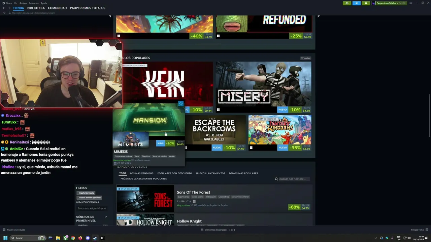The image size is (431, 242).
Task: Show hidden tray icons chevron
Action: click(376, 238)
